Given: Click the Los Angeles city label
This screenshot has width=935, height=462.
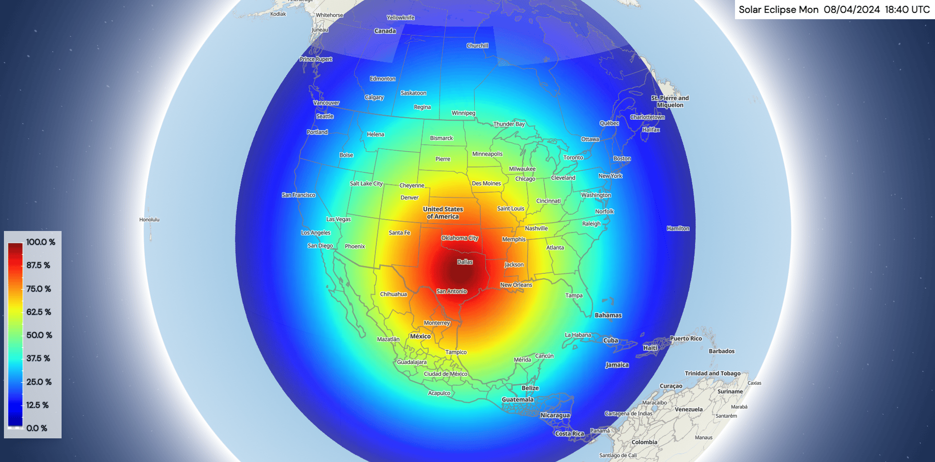Looking at the screenshot, I should (x=316, y=232).
